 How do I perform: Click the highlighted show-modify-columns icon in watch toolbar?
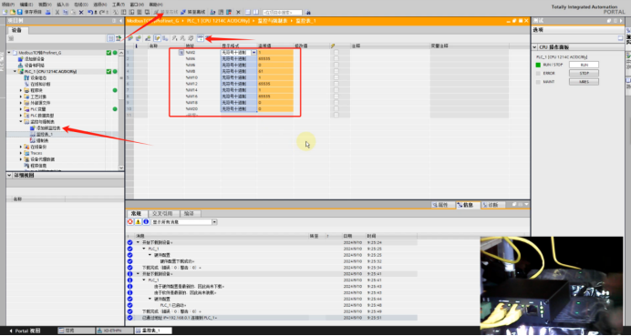click(157, 38)
